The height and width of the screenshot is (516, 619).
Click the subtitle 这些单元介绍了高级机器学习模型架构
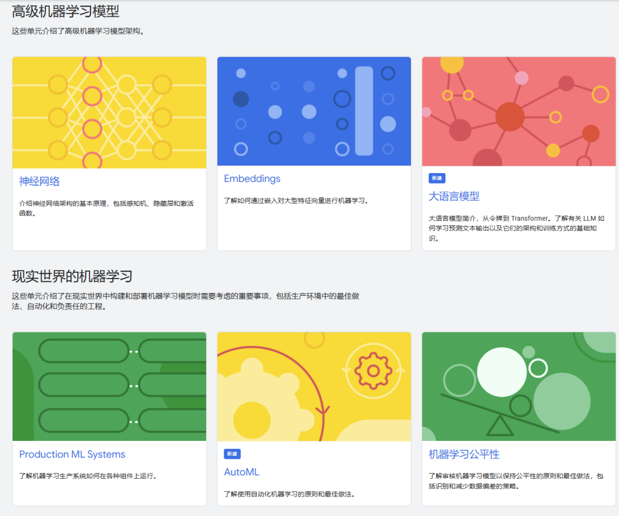[x=79, y=31]
